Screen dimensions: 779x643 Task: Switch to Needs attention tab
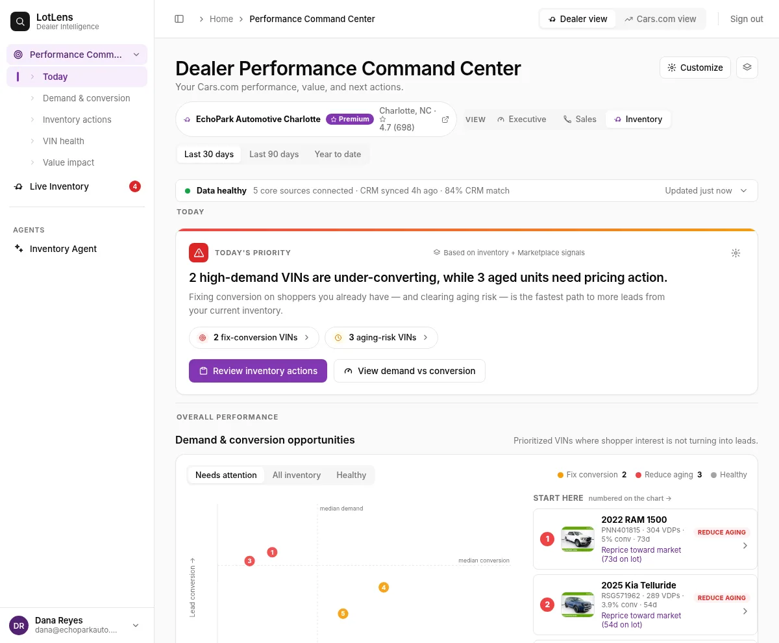[226, 475]
